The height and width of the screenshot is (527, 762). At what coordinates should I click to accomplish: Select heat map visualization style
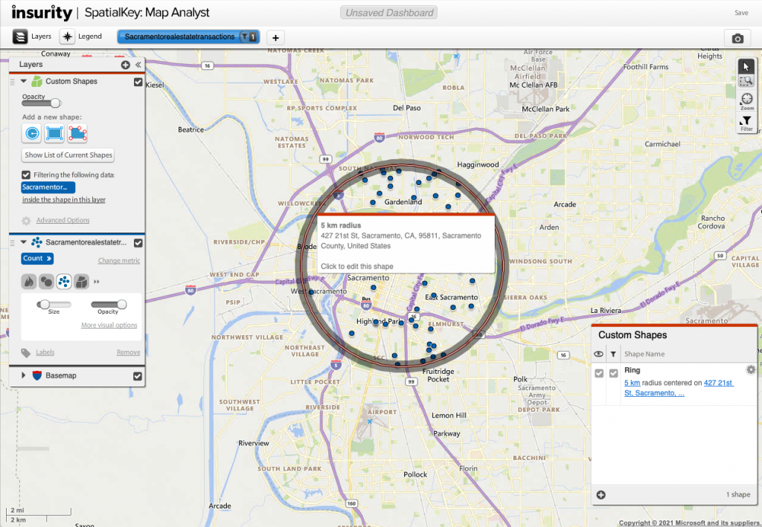[29, 282]
